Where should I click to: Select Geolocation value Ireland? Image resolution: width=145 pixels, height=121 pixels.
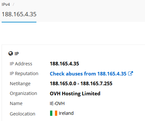66,113
